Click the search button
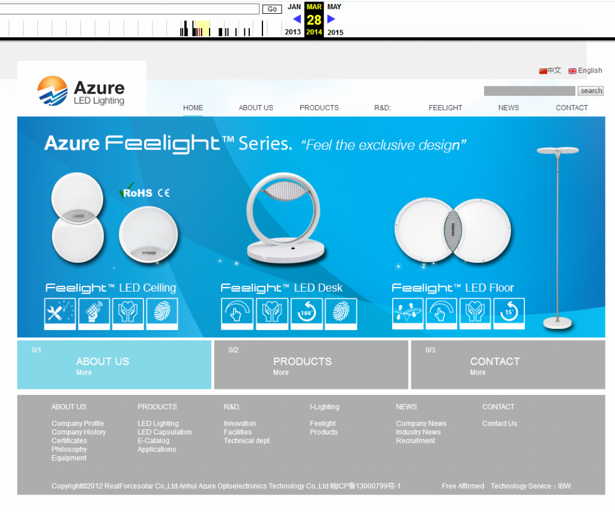Screen dimensions: 615x512 click(591, 91)
